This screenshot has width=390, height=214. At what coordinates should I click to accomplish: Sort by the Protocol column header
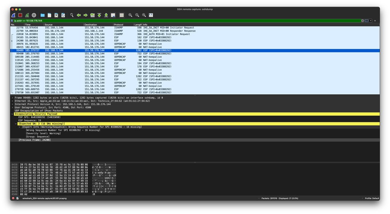(124, 25)
